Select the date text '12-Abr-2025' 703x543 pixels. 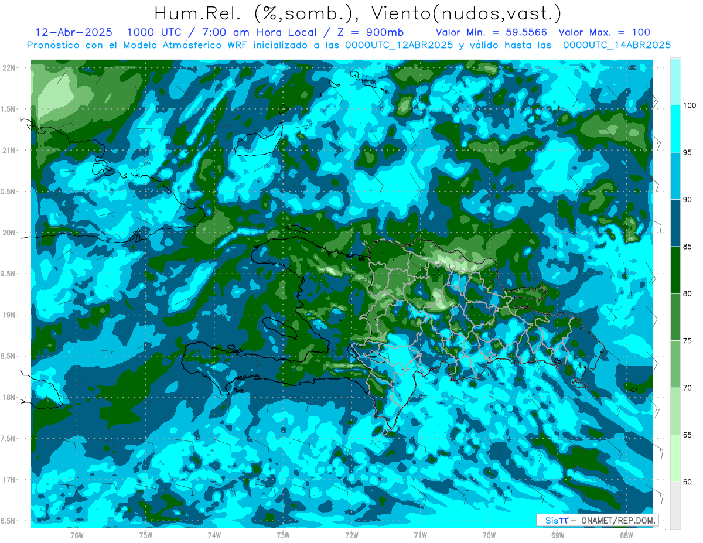(73, 32)
